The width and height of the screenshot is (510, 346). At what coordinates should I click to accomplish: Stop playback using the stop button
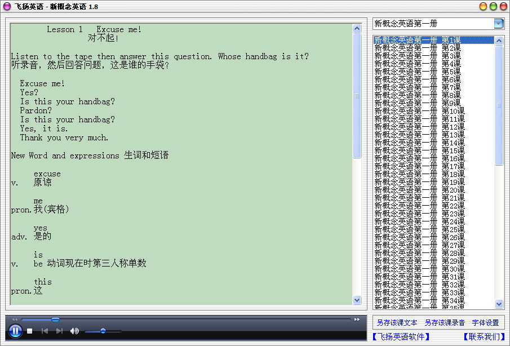point(29,331)
